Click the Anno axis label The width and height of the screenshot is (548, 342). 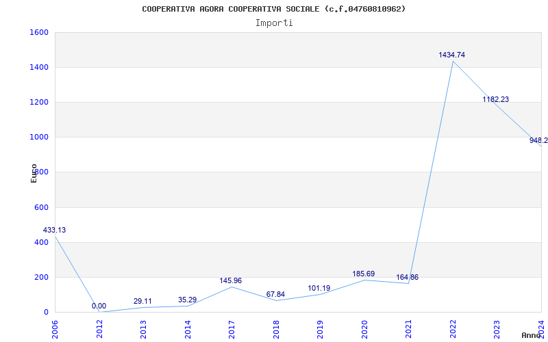[531, 335]
